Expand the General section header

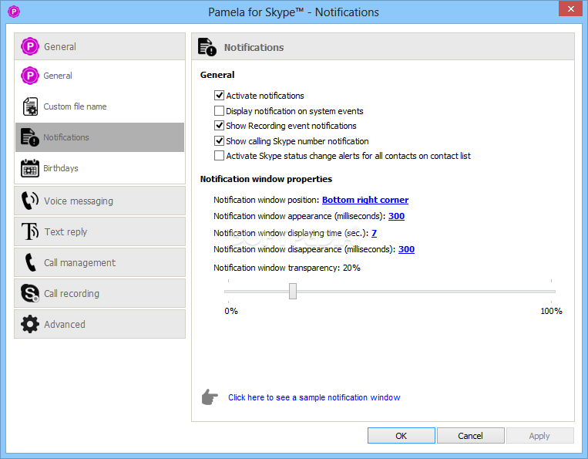99,46
